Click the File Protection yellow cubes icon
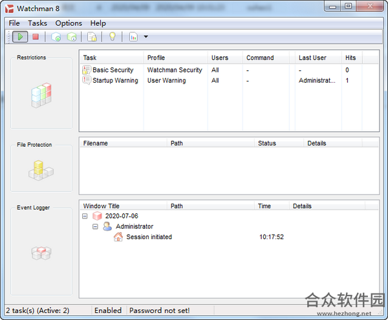Viewport: 388px width, 320px height. [41, 171]
